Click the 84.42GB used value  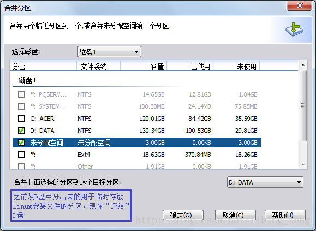coord(200,119)
